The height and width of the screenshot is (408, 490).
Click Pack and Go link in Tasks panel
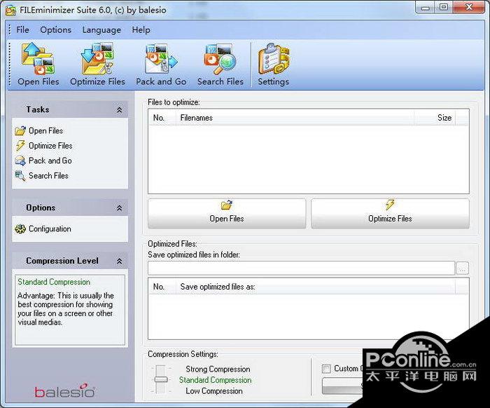click(x=50, y=161)
